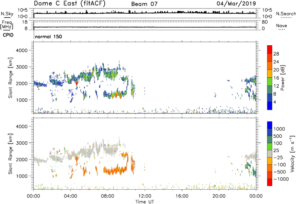Click the date '04/Mar/2019'
The image size is (296, 204).
click(236, 3)
